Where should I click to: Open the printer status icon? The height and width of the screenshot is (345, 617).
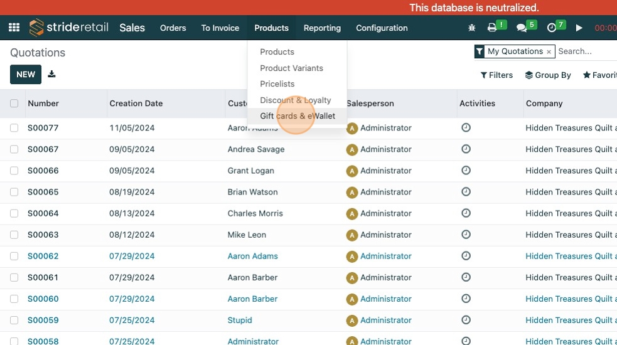tap(492, 28)
